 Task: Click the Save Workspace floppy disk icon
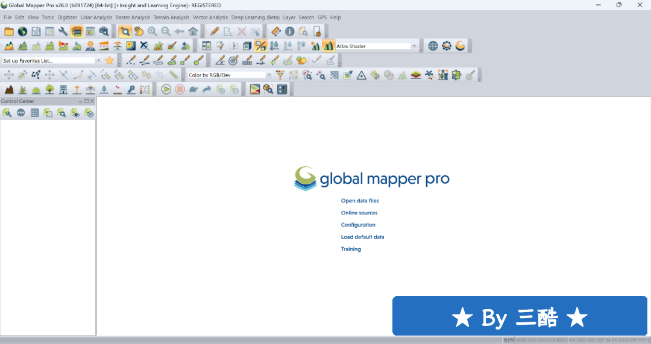coord(36,31)
